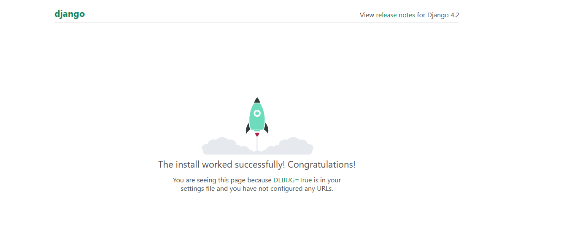Click the word "View" in header
This screenshot has height=243, width=561.
[x=367, y=15]
